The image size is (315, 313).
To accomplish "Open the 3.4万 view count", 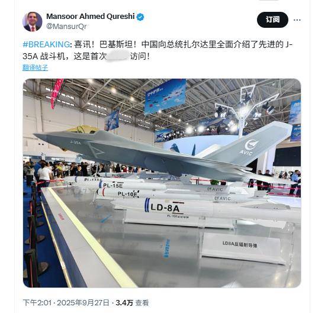I will click(x=124, y=303).
